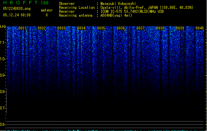Click the 0833 time marker
The image size is (207, 131).
(62, 28)
